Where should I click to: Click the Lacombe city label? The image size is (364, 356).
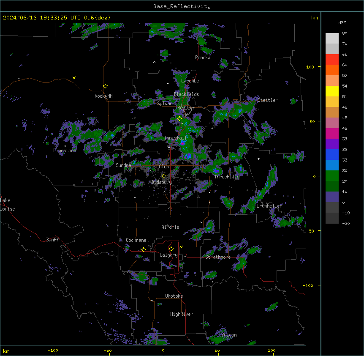[x=190, y=81]
